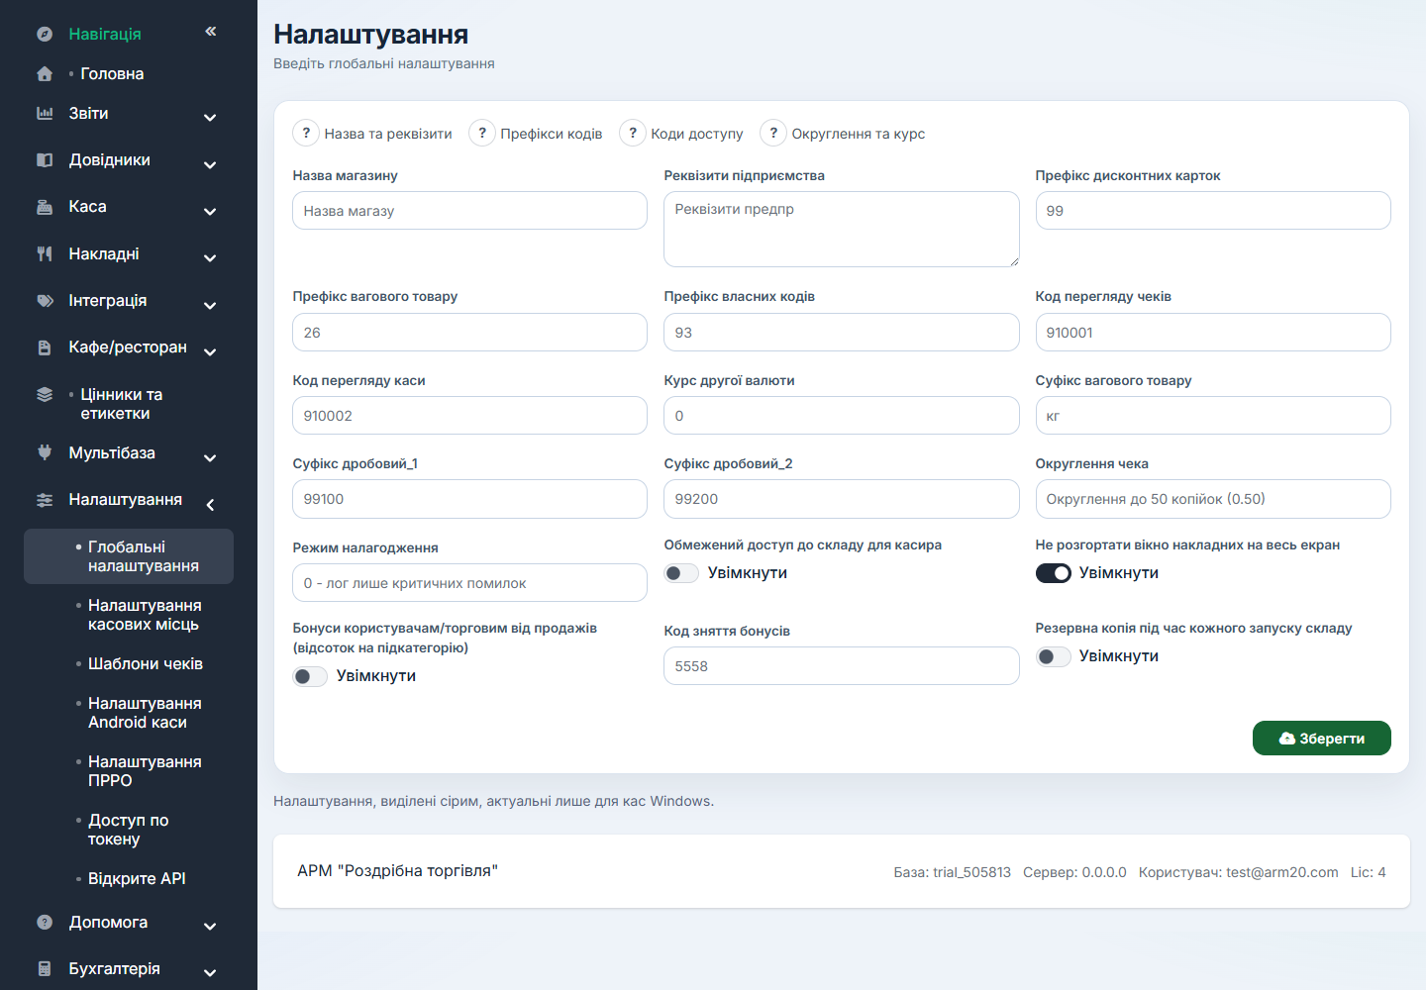Viewport: 1426px width, 990px height.
Task: Click the cash register icon beside Каса
Action: [x=45, y=207]
